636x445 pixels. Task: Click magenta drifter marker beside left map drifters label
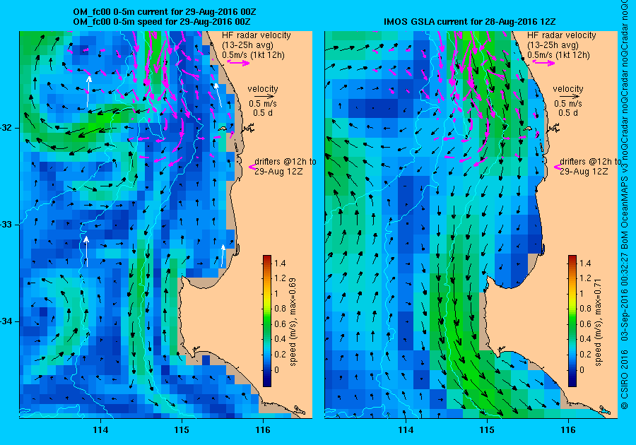(252, 167)
